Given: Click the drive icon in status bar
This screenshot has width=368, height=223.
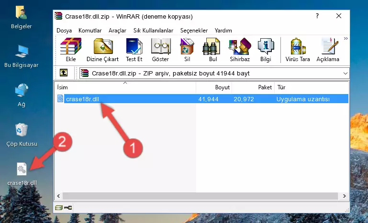Looking at the screenshot, I should pos(59,207).
